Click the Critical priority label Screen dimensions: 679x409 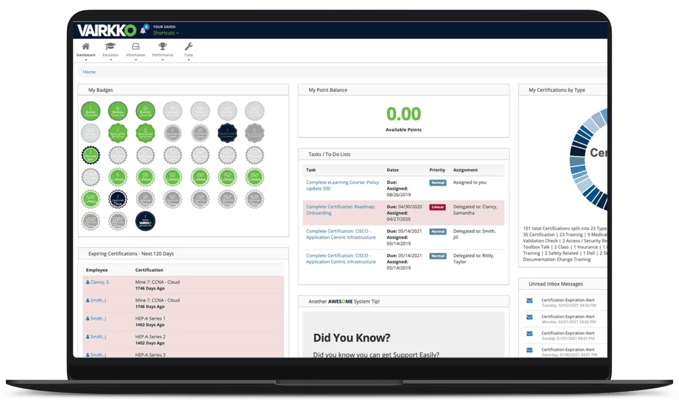coord(438,207)
